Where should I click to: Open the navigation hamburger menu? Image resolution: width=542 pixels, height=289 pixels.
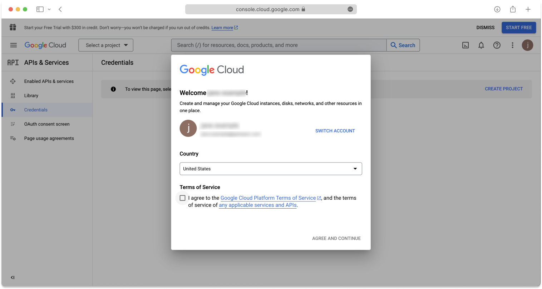(x=13, y=45)
